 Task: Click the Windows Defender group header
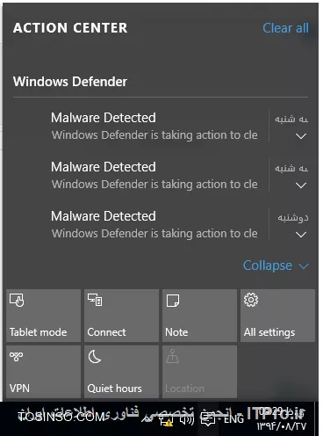coord(70,82)
